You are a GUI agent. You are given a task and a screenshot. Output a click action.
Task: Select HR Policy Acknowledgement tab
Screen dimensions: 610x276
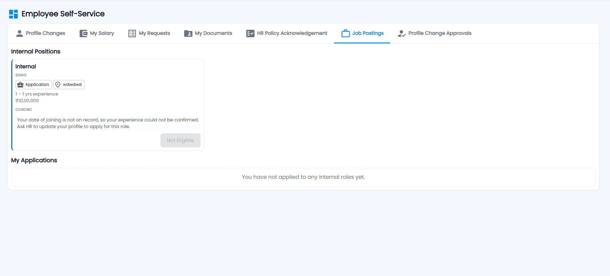287,33
